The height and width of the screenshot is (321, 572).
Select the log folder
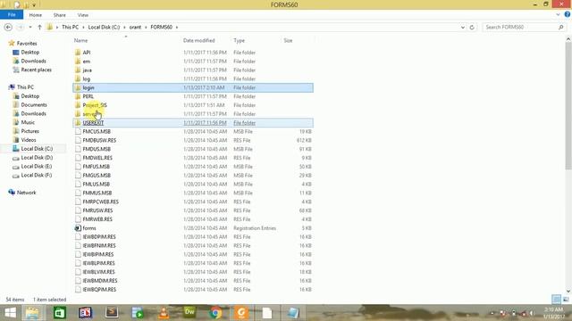(x=86, y=78)
